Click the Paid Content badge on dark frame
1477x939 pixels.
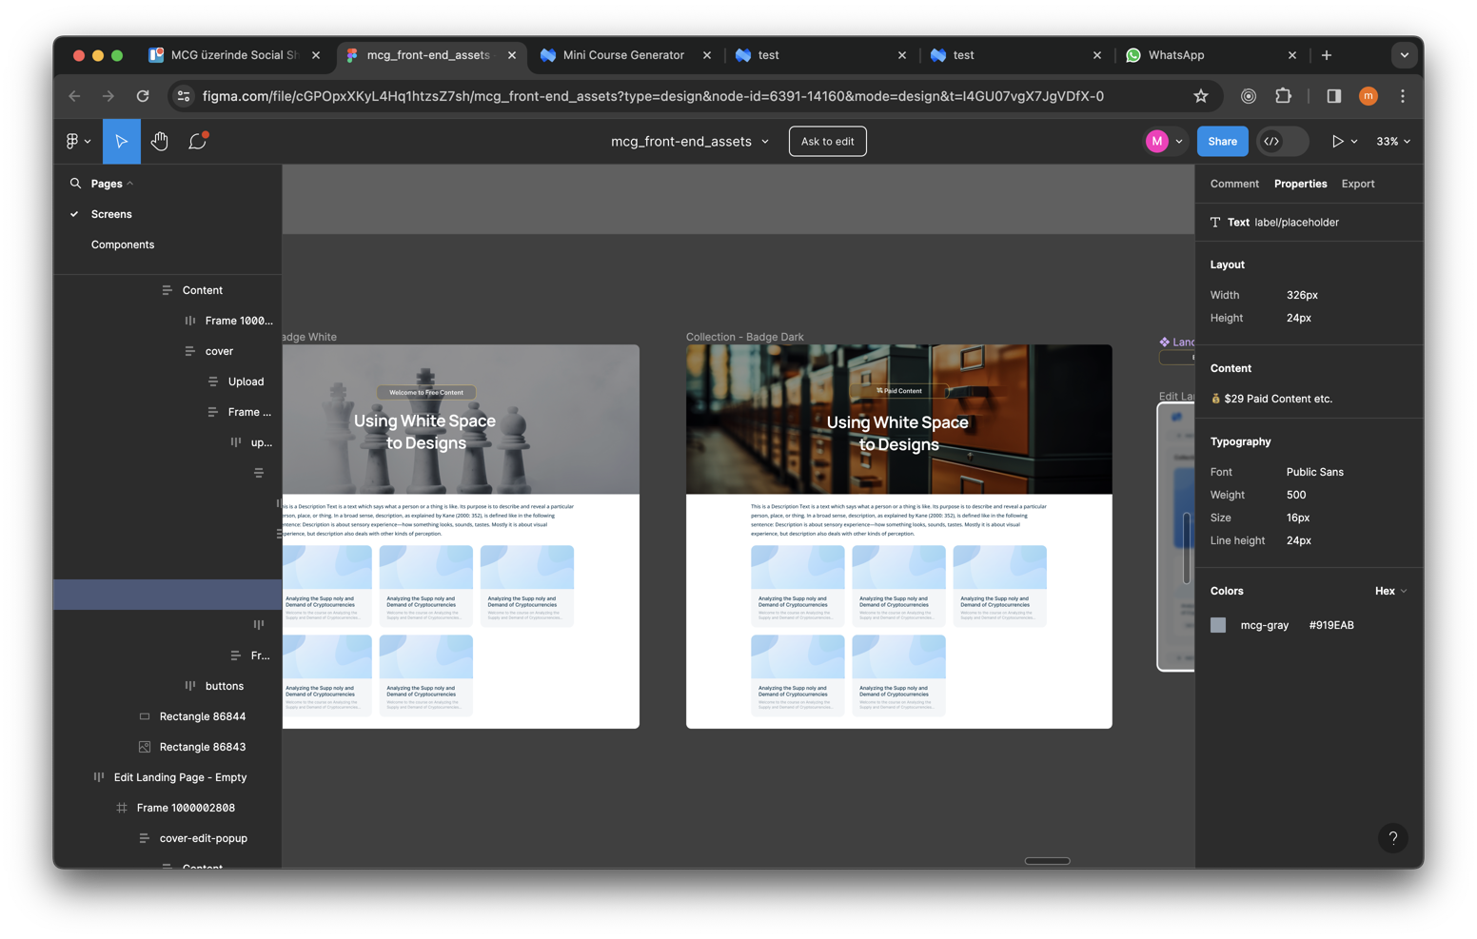click(899, 391)
